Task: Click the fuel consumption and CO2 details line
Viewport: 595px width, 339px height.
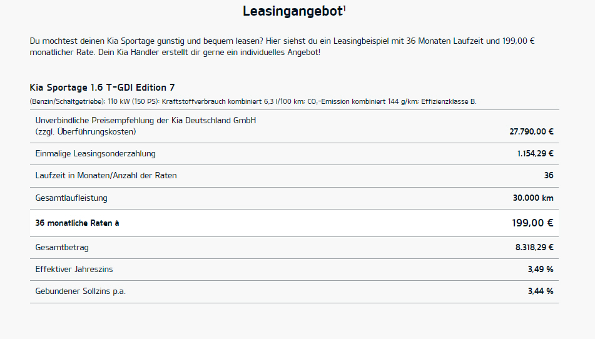Action: [253, 101]
